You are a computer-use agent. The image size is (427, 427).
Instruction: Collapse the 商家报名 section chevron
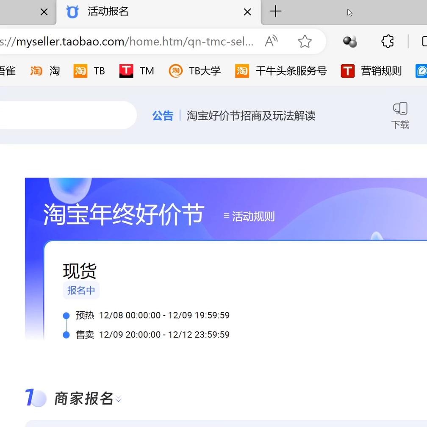[x=119, y=399]
